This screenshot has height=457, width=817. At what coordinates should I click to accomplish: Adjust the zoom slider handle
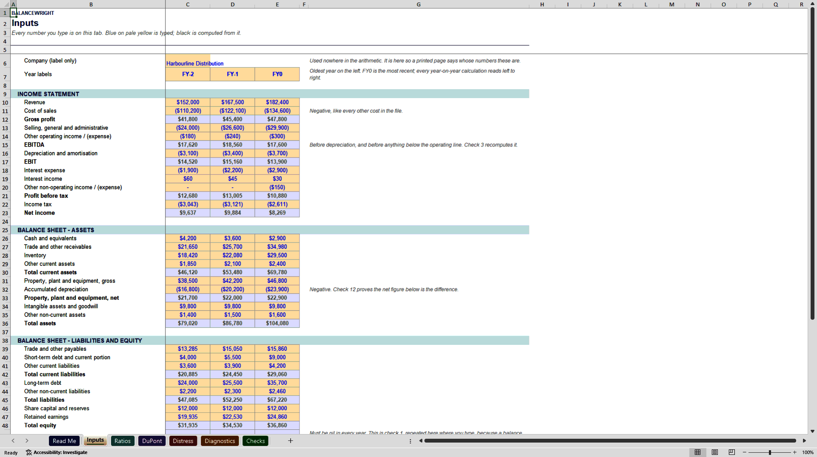[x=770, y=452]
